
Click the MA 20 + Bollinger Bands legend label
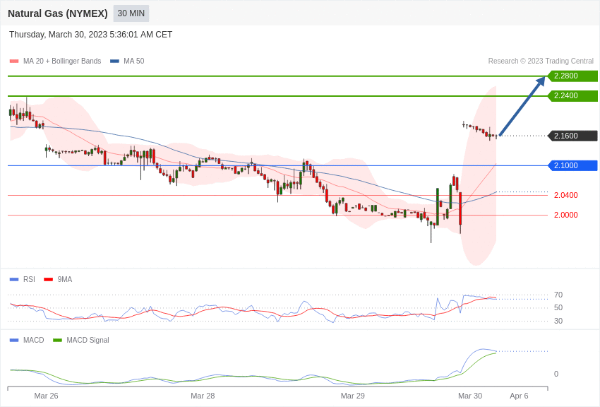tap(62, 61)
